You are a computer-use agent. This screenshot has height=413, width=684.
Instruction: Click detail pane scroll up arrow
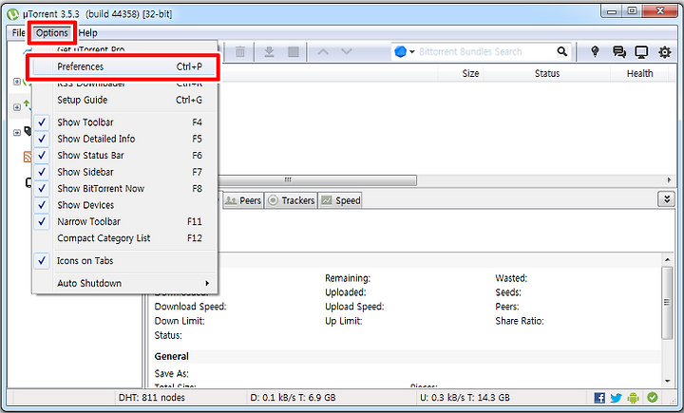click(x=668, y=260)
